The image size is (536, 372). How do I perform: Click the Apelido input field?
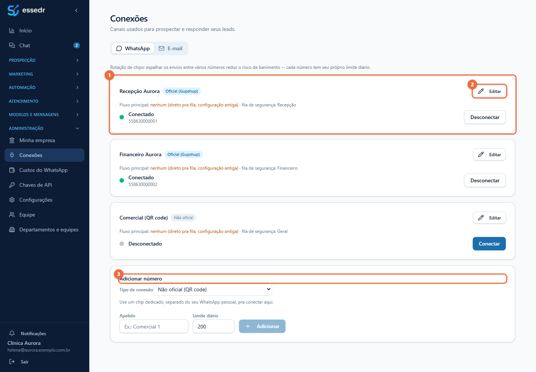[154, 326]
